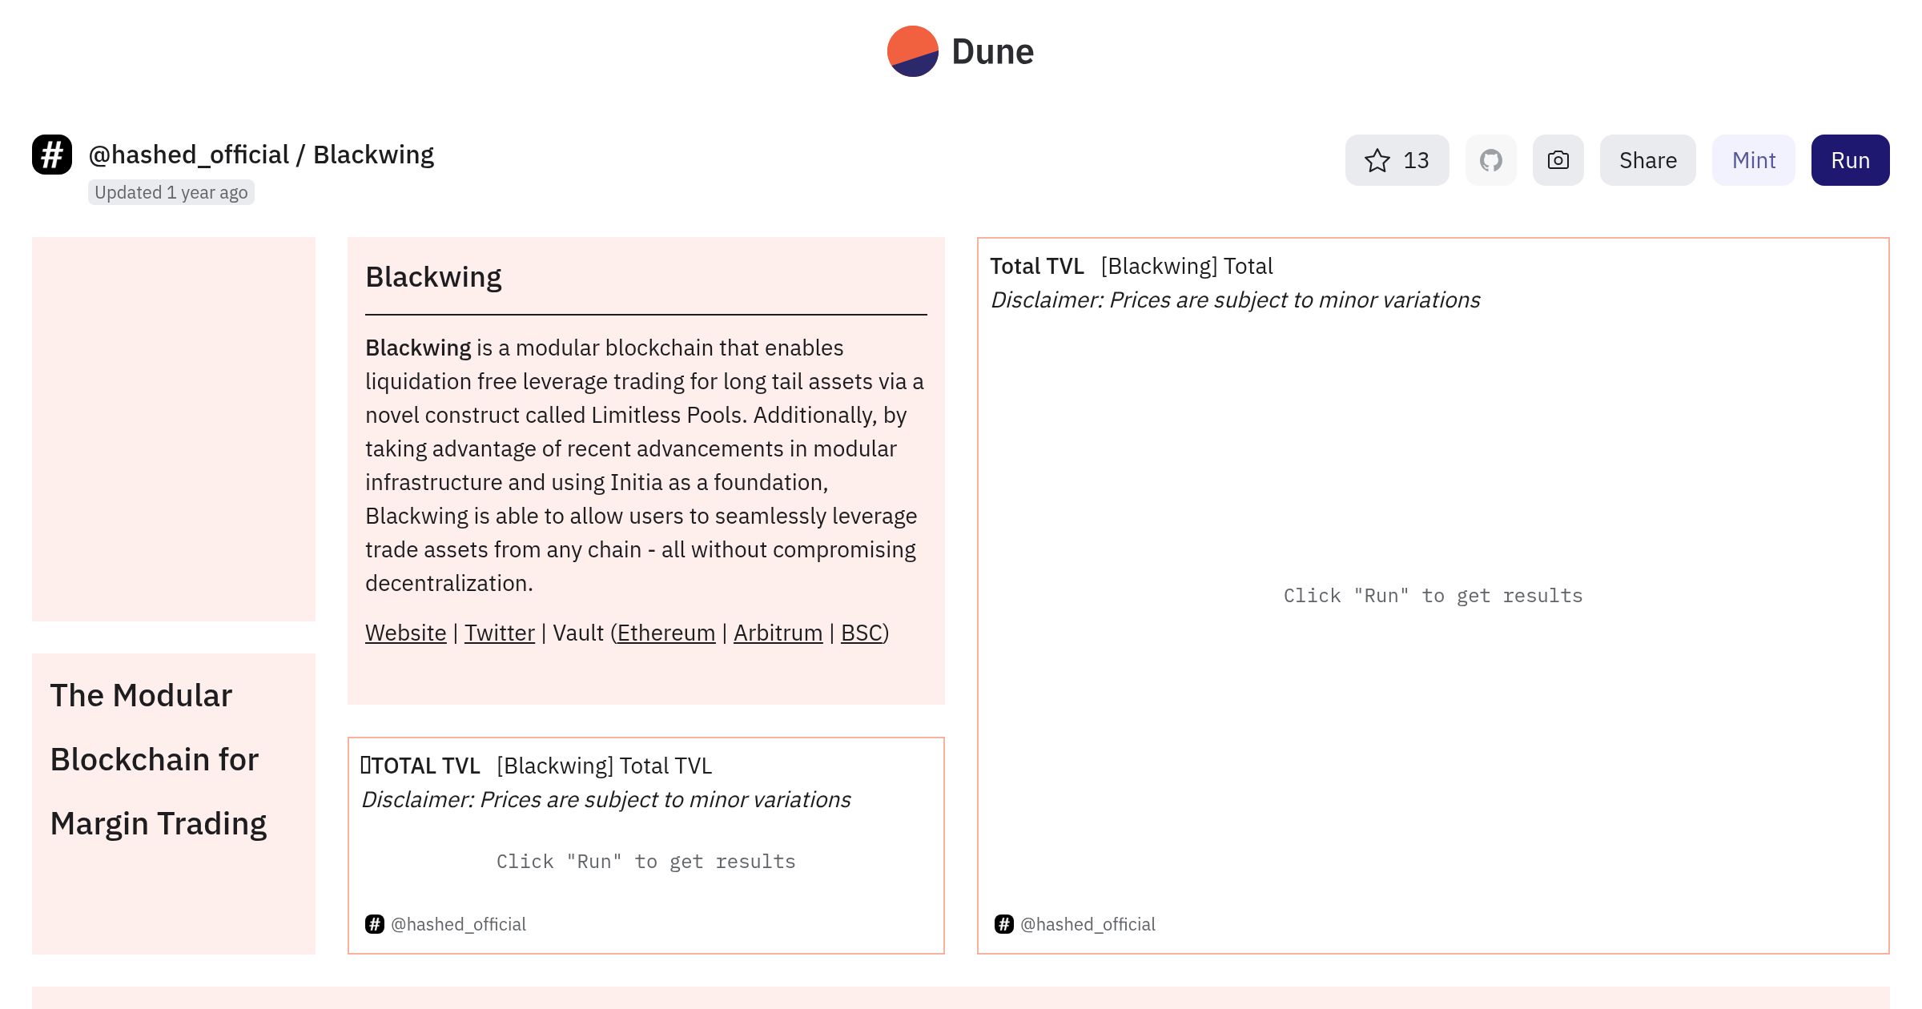Click @hashed_official under Total TVL chart

point(1088,924)
